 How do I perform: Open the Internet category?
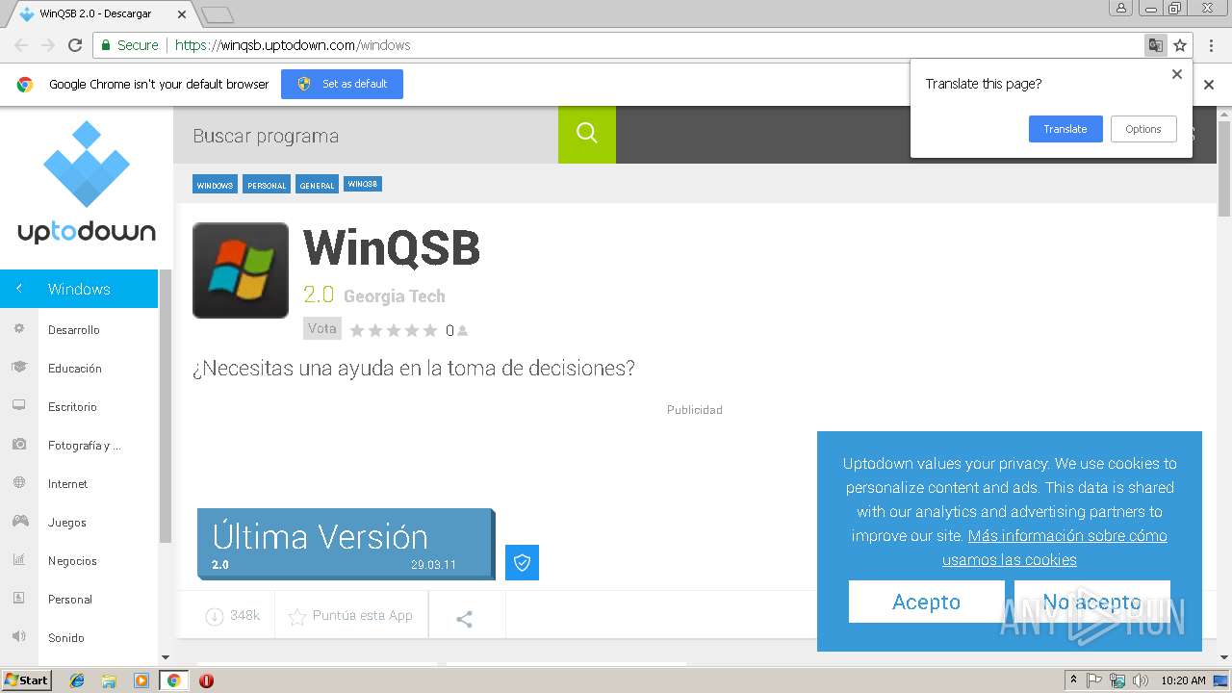(x=68, y=483)
